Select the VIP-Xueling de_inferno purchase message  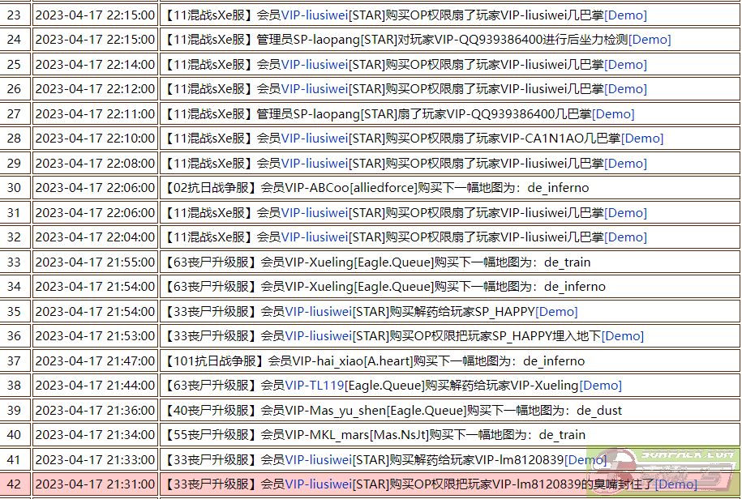[384, 287]
